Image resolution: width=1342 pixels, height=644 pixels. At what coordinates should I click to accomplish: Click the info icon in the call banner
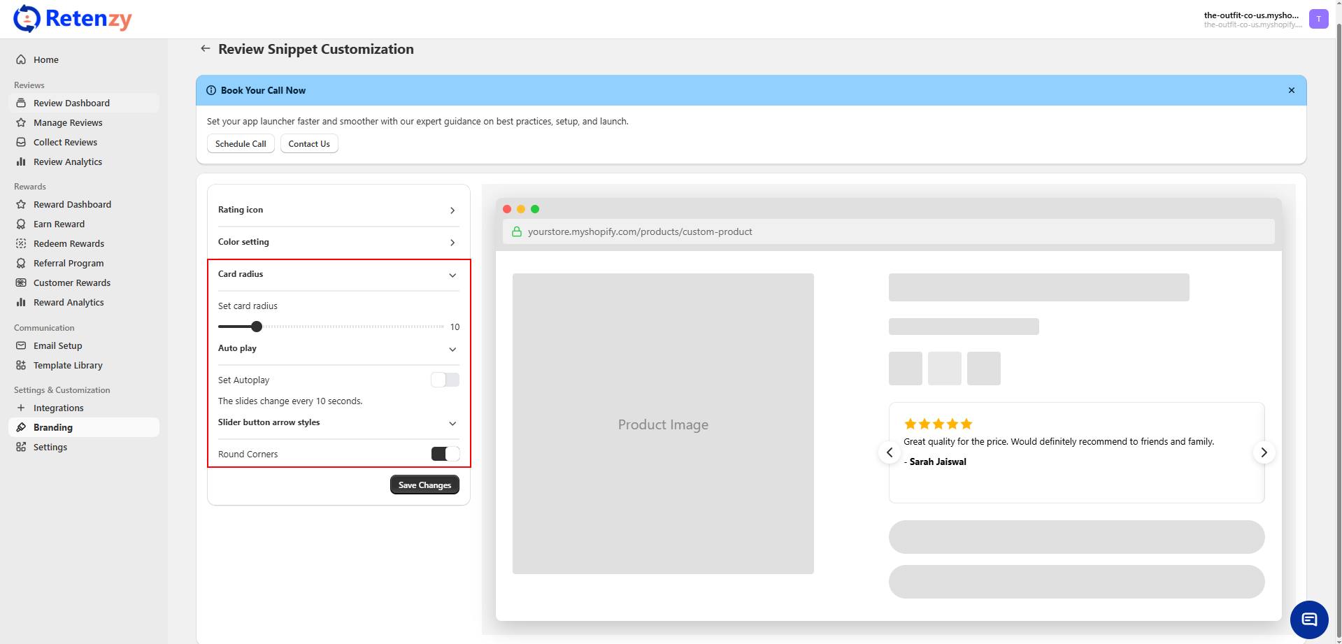pyautogui.click(x=211, y=90)
